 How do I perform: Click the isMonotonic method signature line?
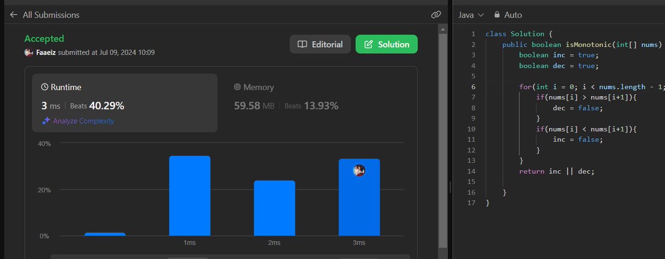[x=582, y=45]
